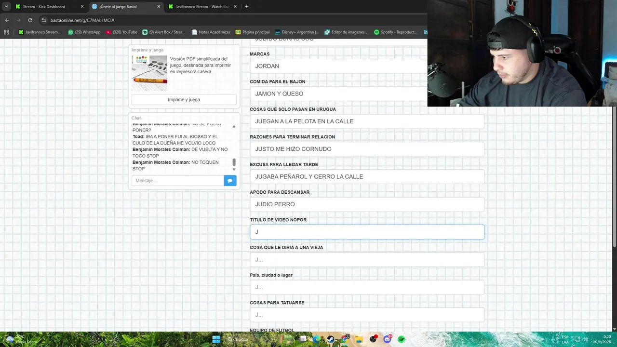Open the WhatsApp bookmark
This screenshot has height=347, width=617.
84,32
